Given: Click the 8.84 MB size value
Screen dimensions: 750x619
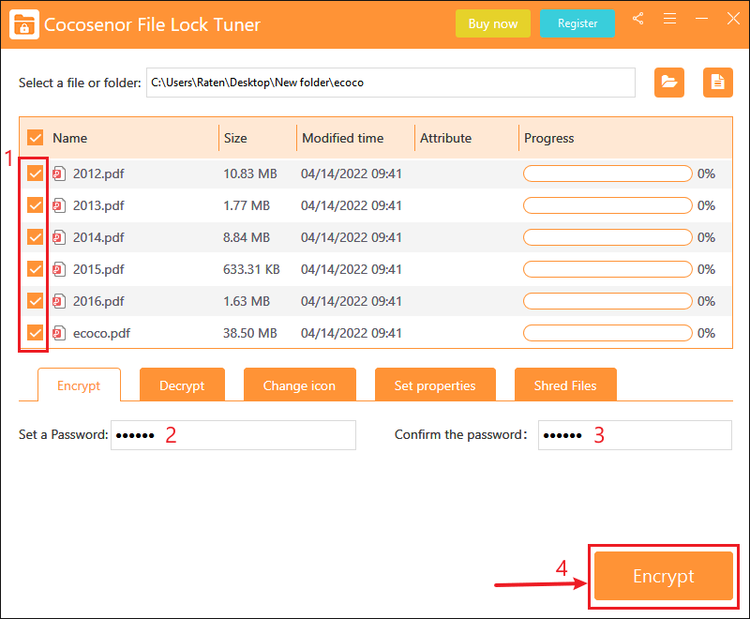Looking at the screenshot, I should point(247,237).
